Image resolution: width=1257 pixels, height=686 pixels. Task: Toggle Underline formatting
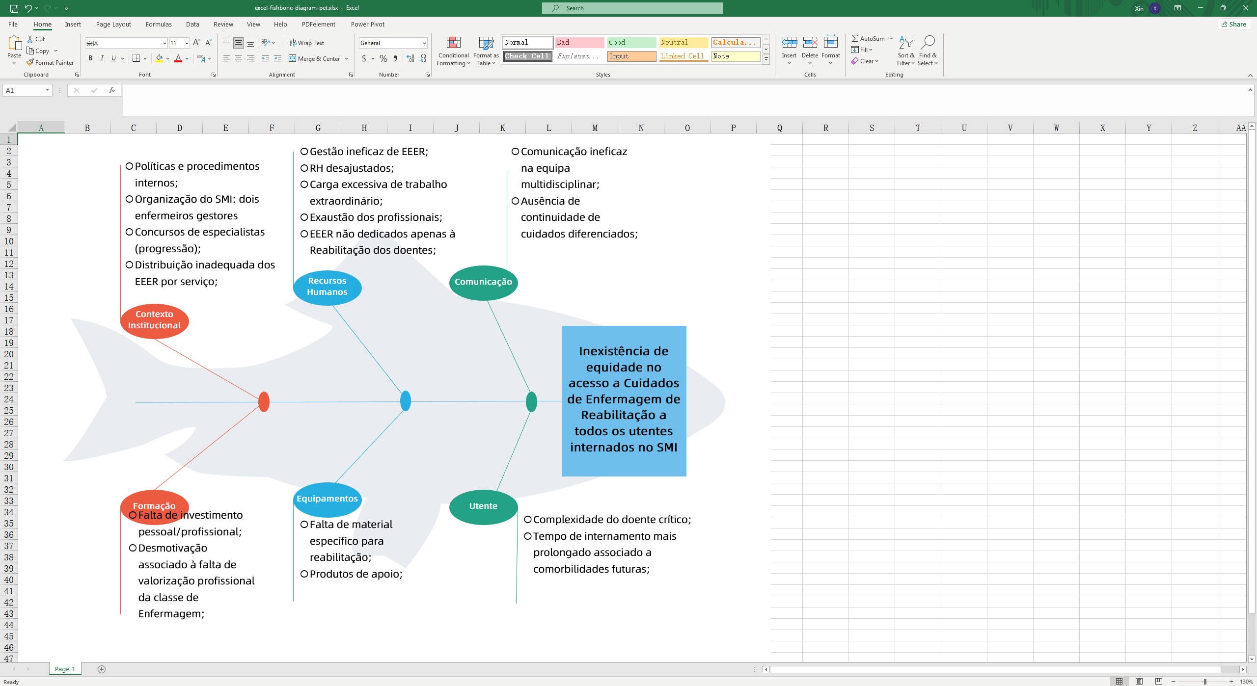point(113,58)
